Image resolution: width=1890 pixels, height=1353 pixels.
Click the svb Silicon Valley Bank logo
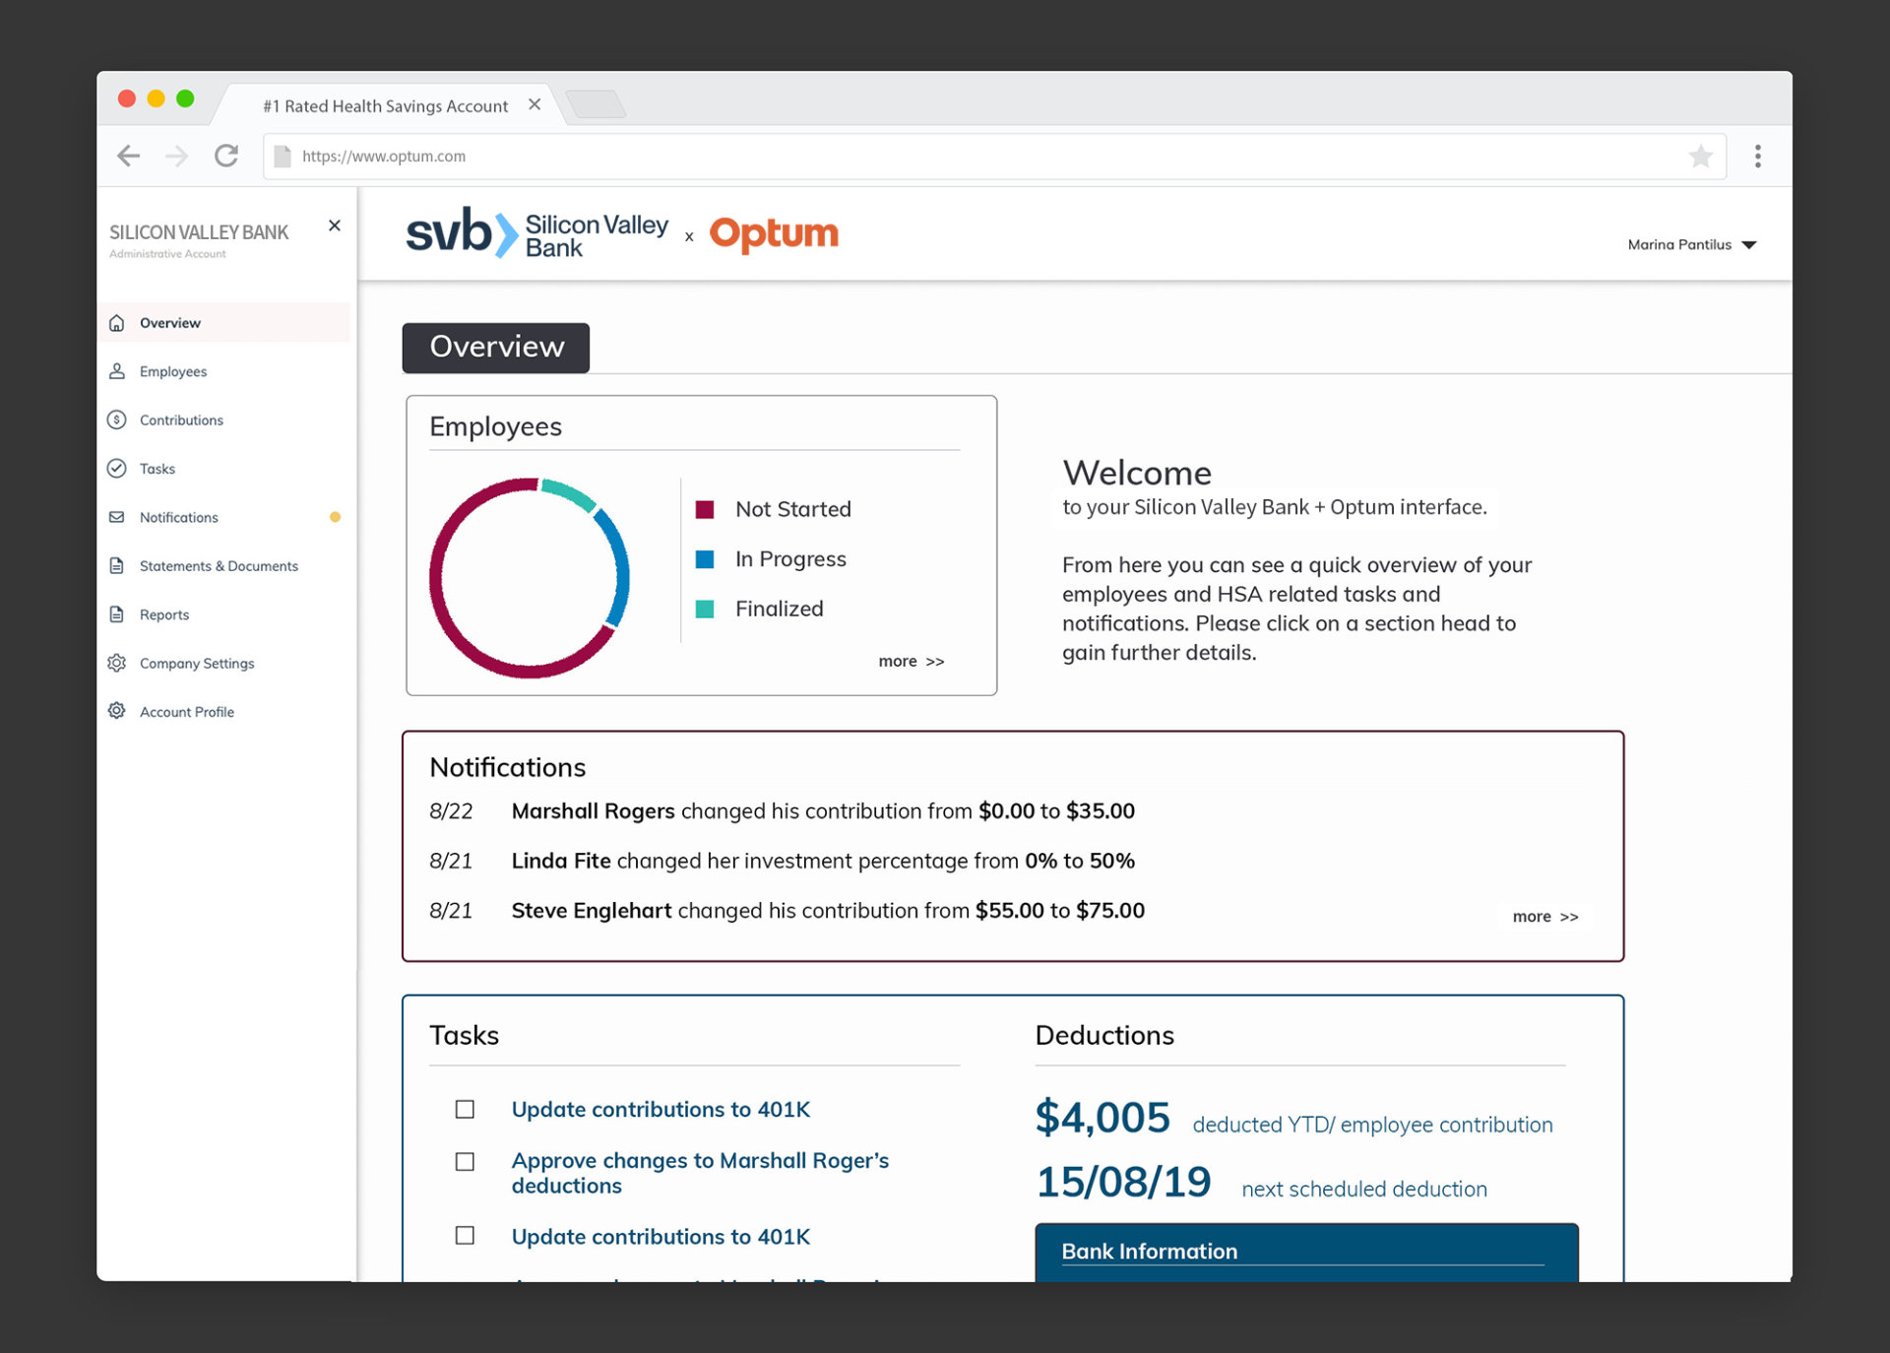pyautogui.click(x=536, y=233)
